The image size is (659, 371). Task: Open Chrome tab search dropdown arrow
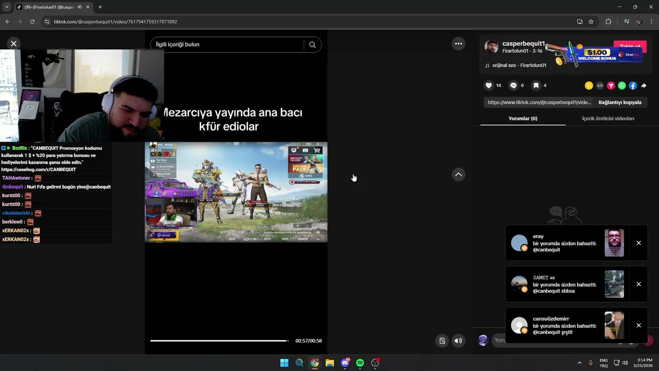click(x=7, y=7)
